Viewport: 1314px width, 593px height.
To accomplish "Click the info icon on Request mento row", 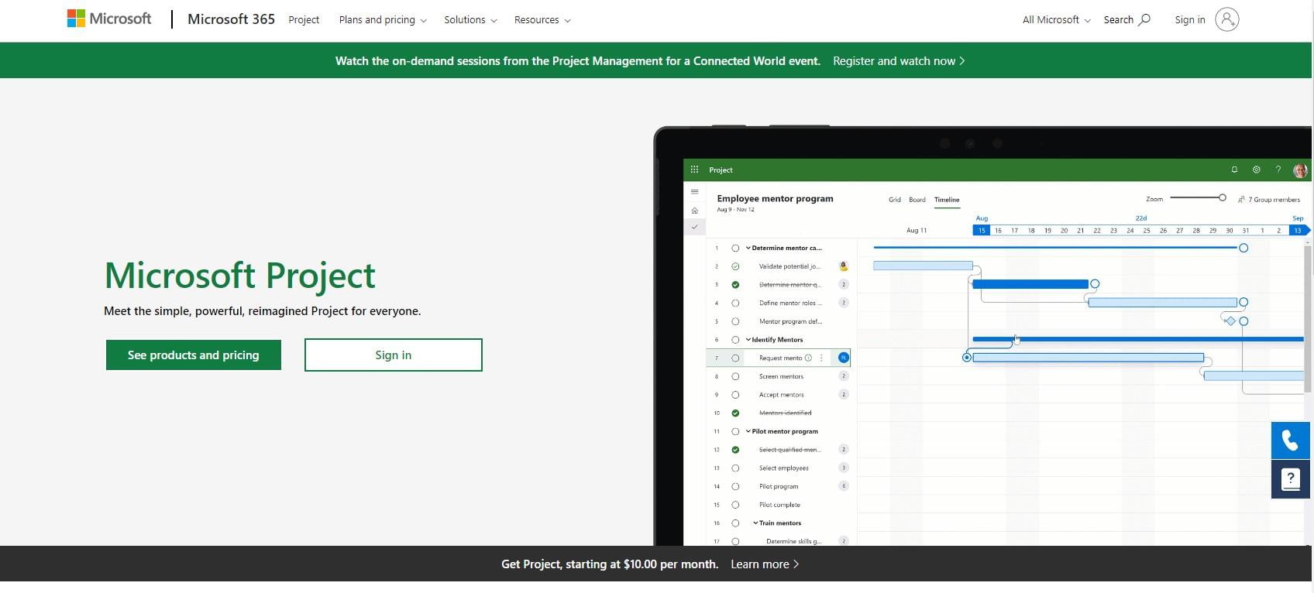I will (x=808, y=358).
